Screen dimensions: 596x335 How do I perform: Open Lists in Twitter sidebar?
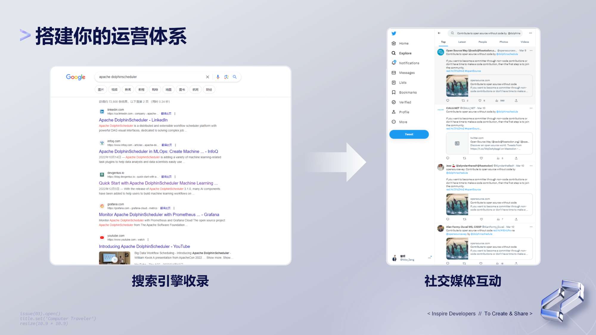[x=399, y=83]
